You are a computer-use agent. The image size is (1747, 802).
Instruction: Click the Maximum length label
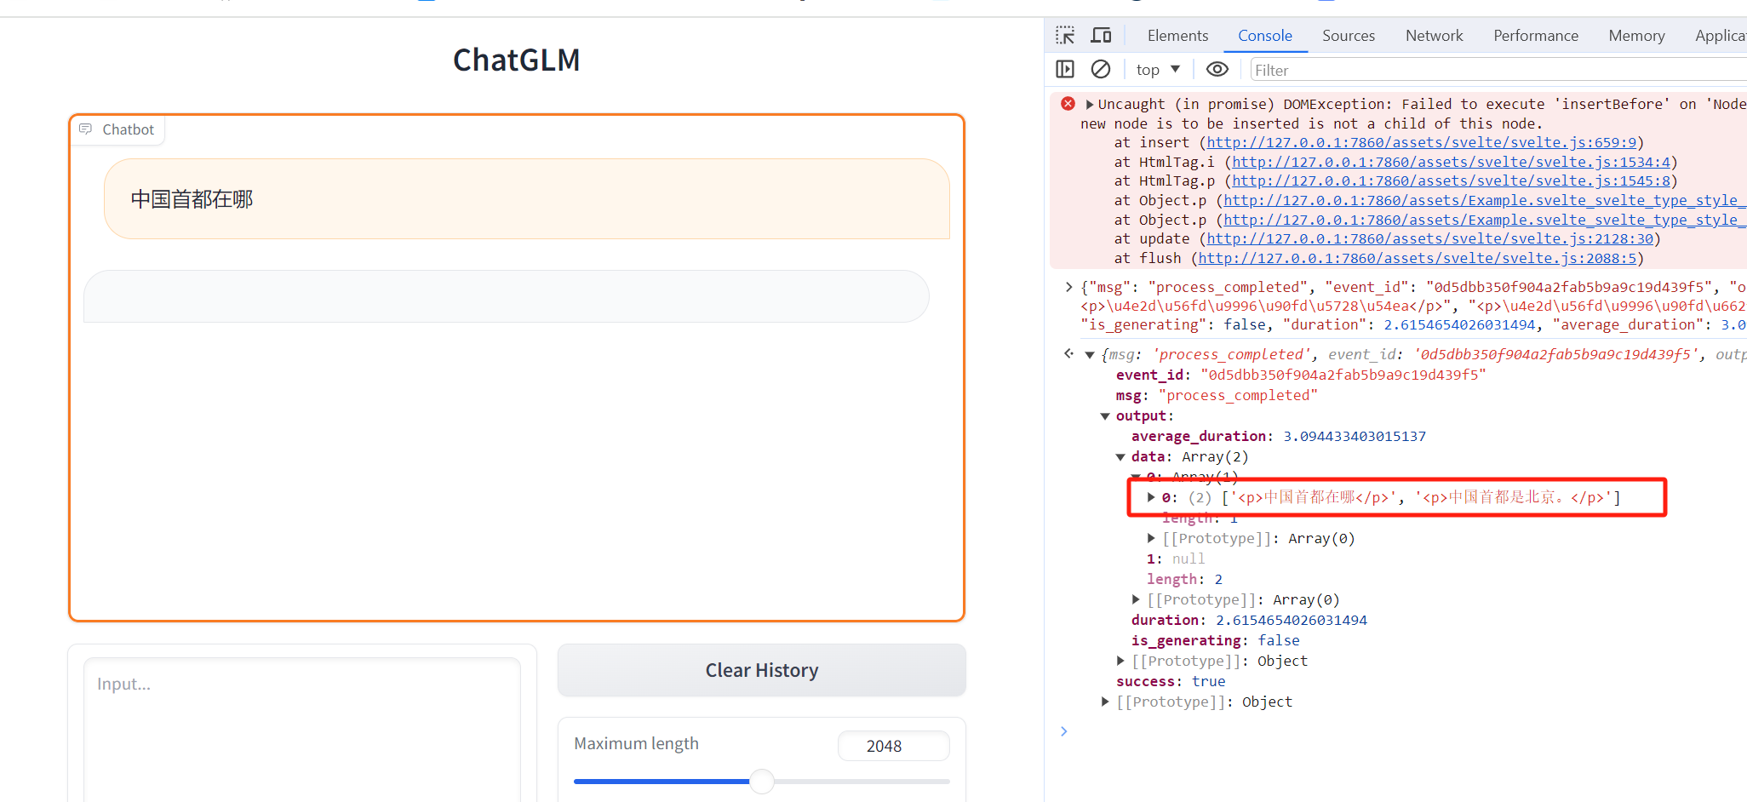pyautogui.click(x=636, y=743)
